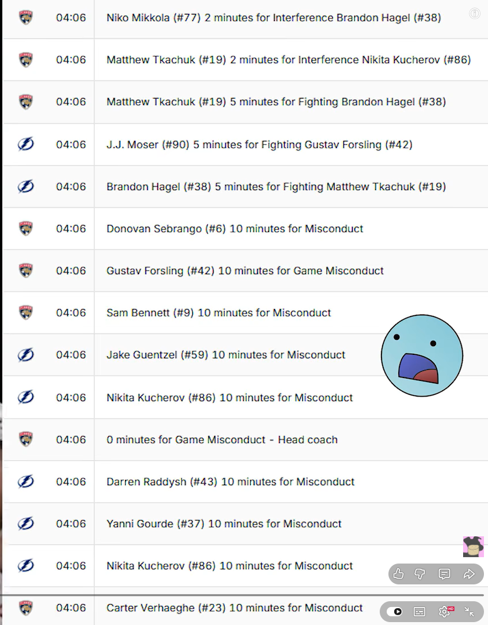Select the Head coach Game Misconduct entry

pyautogui.click(x=222, y=439)
